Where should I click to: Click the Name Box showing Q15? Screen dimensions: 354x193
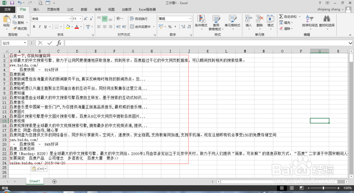pos(13,43)
